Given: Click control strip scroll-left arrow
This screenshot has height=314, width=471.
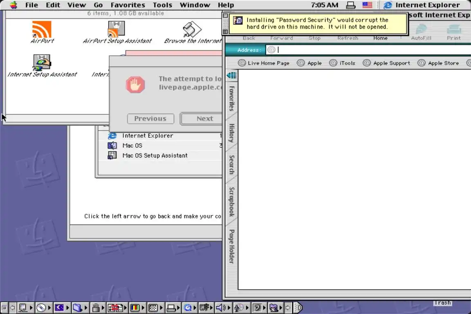Looking at the screenshot, I should coord(12,308).
